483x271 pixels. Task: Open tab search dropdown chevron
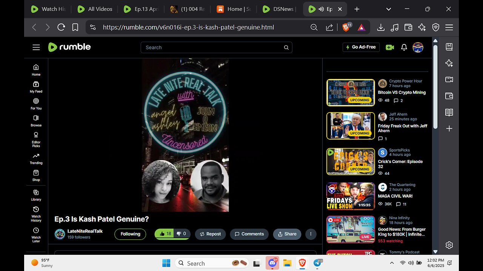click(x=389, y=9)
